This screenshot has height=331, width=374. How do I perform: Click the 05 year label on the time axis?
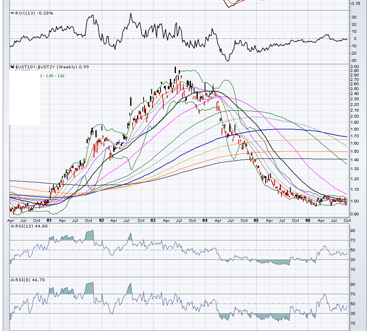[x=256, y=220]
